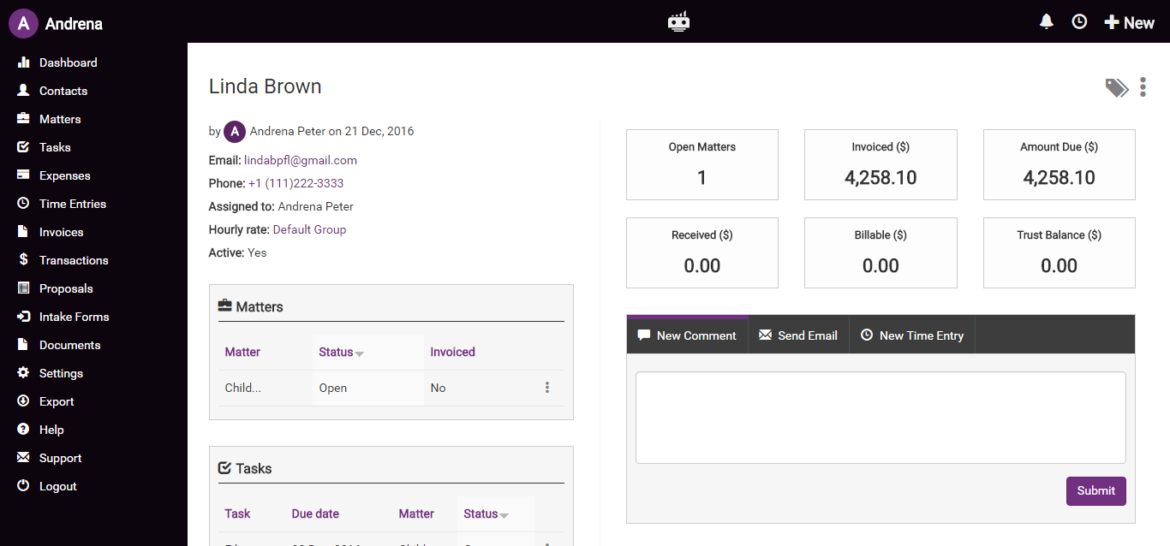Click the robot assistant icon
Image resolution: width=1170 pixels, height=546 pixels.
point(678,22)
